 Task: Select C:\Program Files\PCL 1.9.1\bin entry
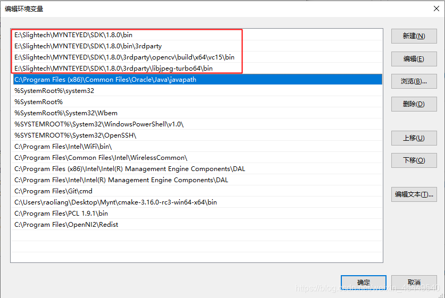pos(198,213)
